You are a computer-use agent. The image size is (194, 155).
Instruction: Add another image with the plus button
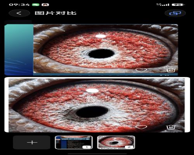(x=32, y=142)
